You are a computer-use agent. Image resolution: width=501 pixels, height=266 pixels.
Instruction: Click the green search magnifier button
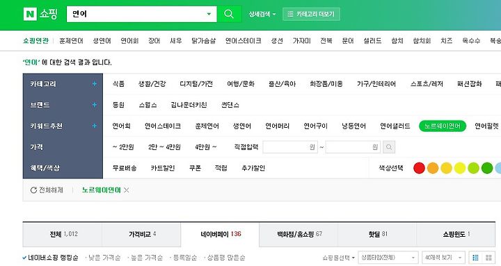pos(229,14)
